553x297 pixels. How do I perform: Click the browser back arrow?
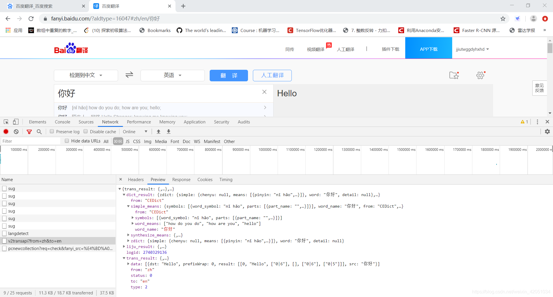tap(8, 18)
